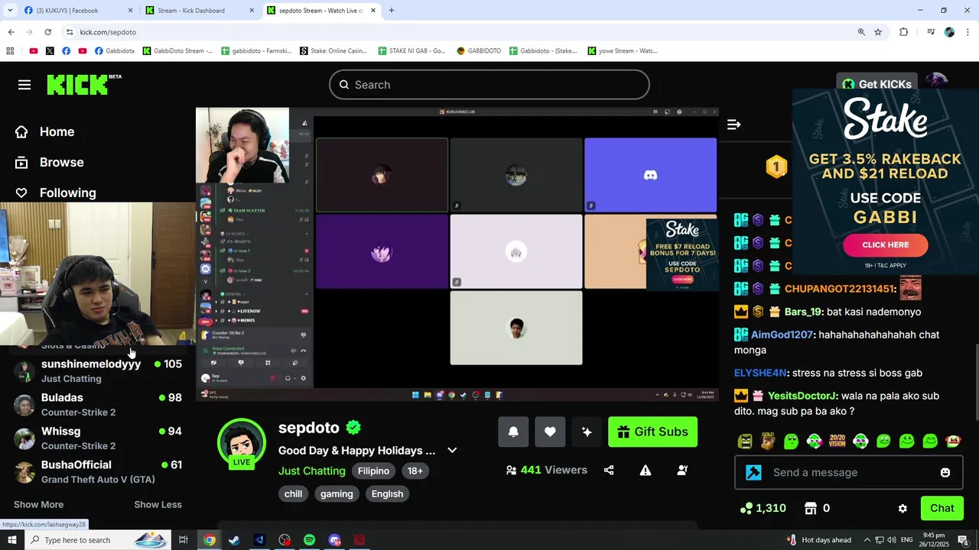The height and width of the screenshot is (550, 979).
Task: Report the stream with warning triangle icon
Action: (x=646, y=471)
